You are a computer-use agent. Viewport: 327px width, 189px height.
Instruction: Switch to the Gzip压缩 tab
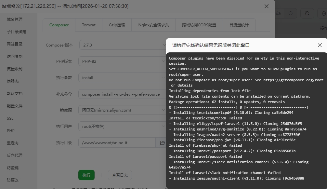pyautogui.click(x=117, y=25)
